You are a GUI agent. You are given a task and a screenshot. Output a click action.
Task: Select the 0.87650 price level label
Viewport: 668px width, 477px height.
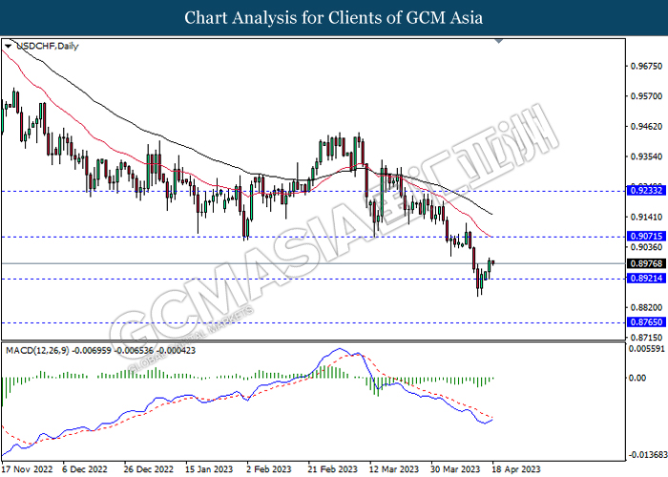click(x=646, y=322)
